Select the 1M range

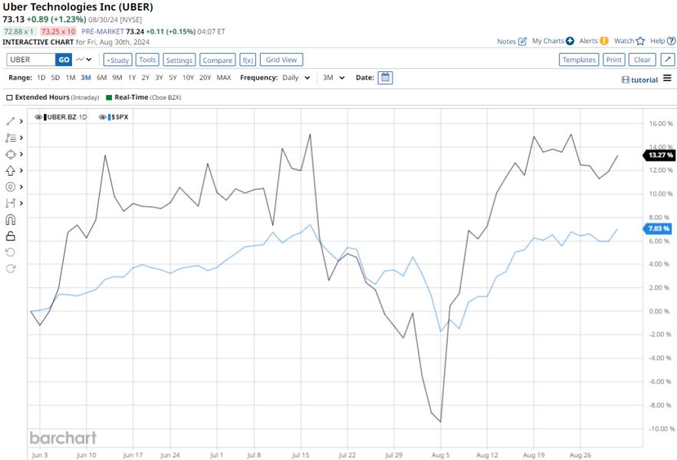click(x=71, y=77)
